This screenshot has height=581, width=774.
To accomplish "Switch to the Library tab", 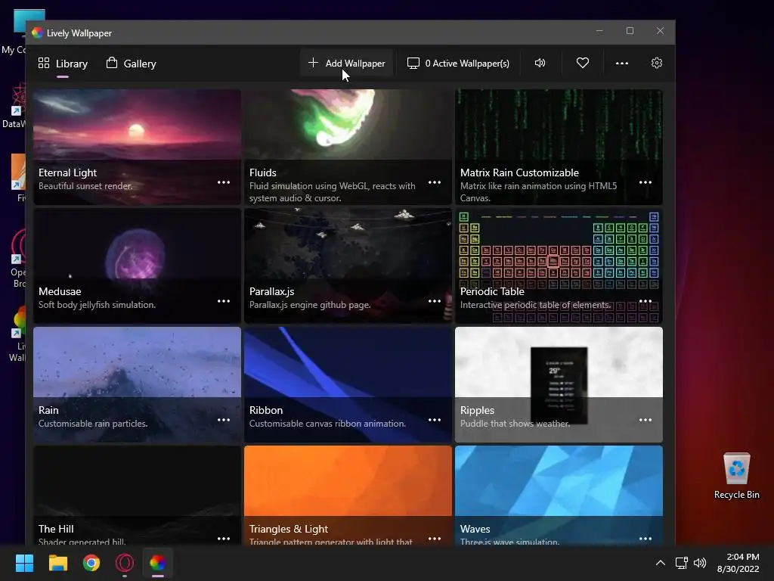I will click(x=63, y=64).
